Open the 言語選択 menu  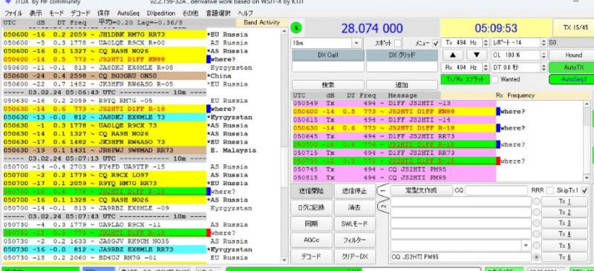pos(218,13)
